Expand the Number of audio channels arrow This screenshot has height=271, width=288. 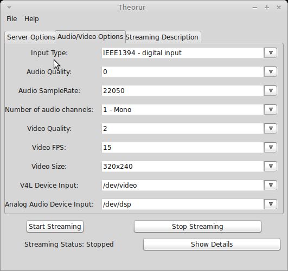pyautogui.click(x=270, y=110)
